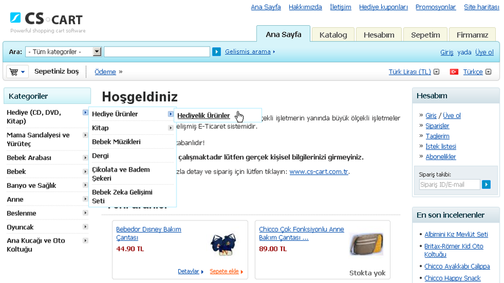Open Türk Lirası currency dropdown arrow
504x283 pixels.
coord(436,72)
